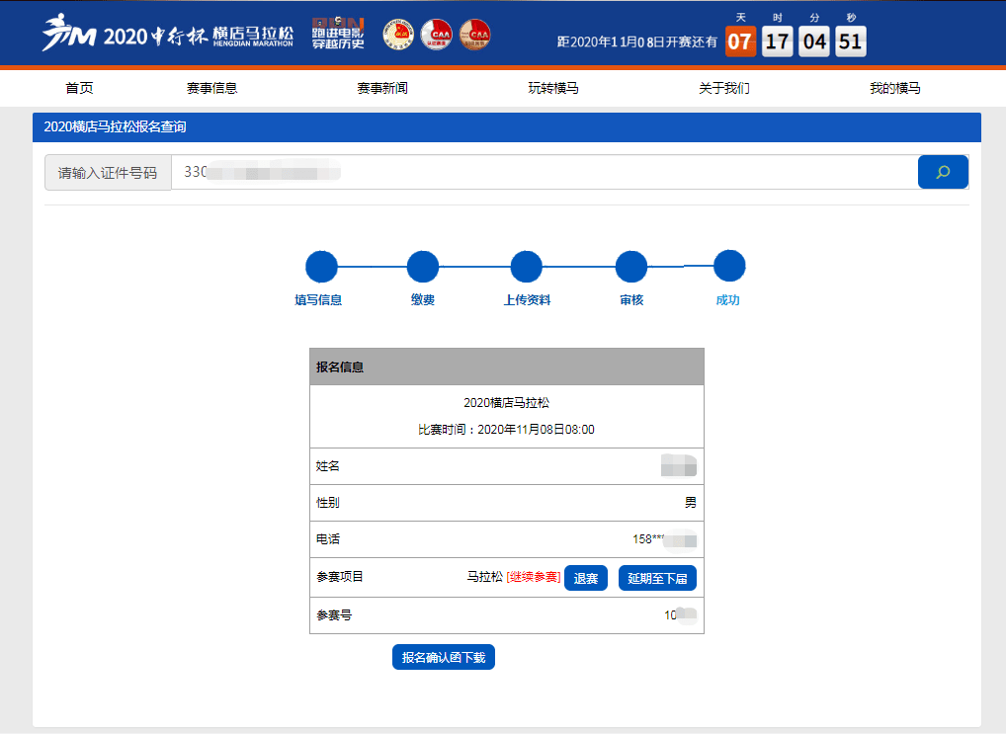
Task: Open the 关于我们 menu
Action: pyautogui.click(x=723, y=88)
